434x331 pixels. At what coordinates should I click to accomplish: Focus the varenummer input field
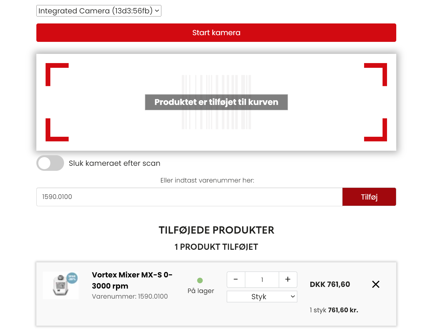[189, 197]
